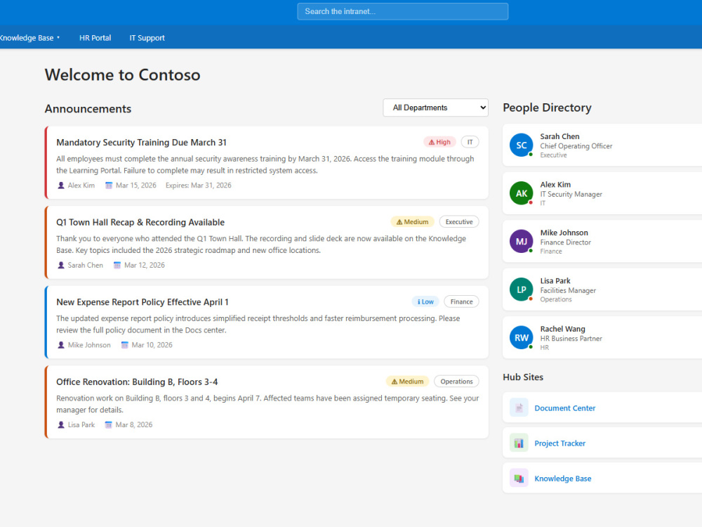Viewport: 702px width, 527px height.
Task: Open the Q1 Town Hall Recap announcement
Action: coord(140,222)
